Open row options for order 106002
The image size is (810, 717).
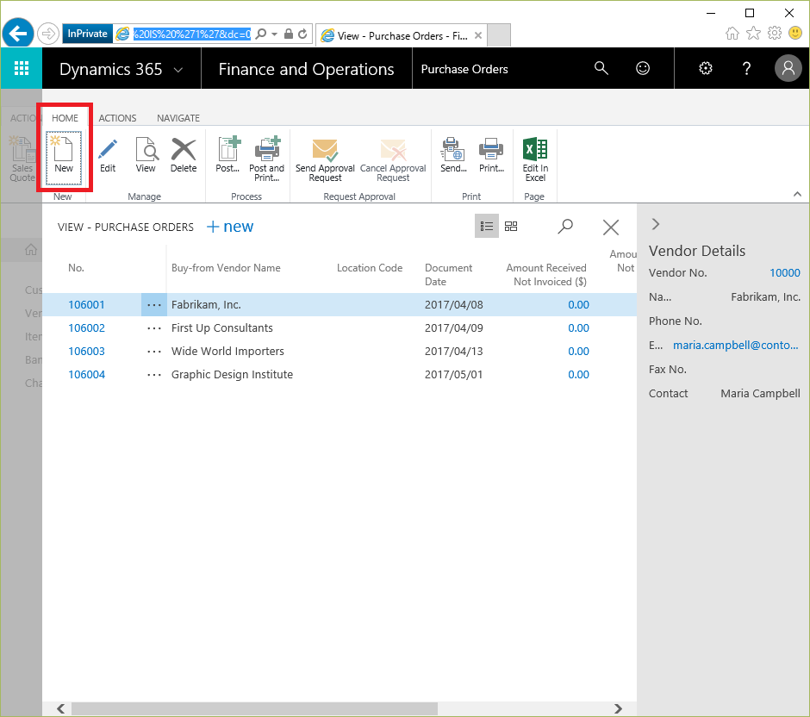pyautogui.click(x=154, y=328)
